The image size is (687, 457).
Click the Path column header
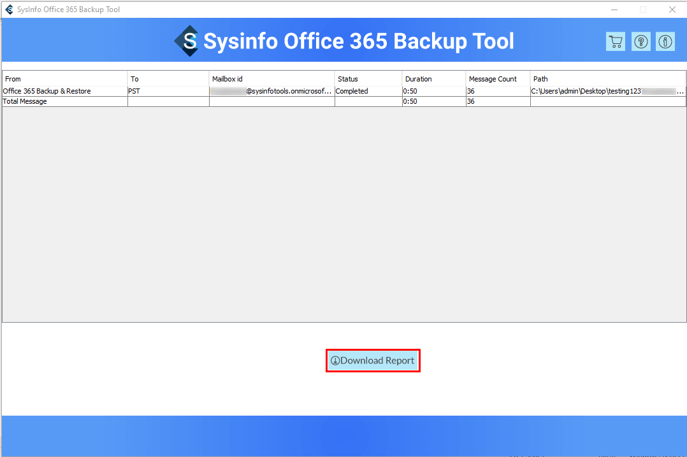[607, 79]
